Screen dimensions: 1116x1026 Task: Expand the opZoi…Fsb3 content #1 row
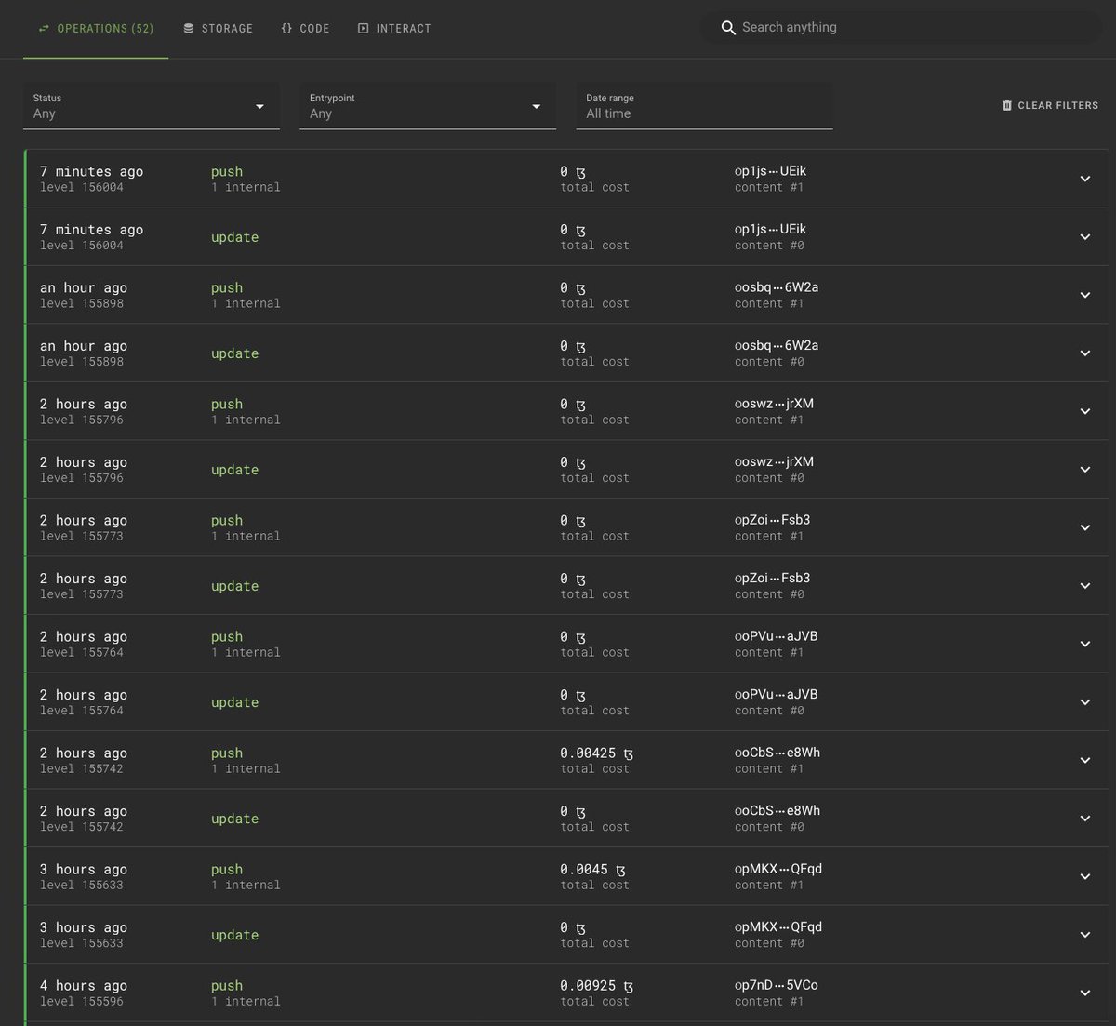pos(1084,527)
